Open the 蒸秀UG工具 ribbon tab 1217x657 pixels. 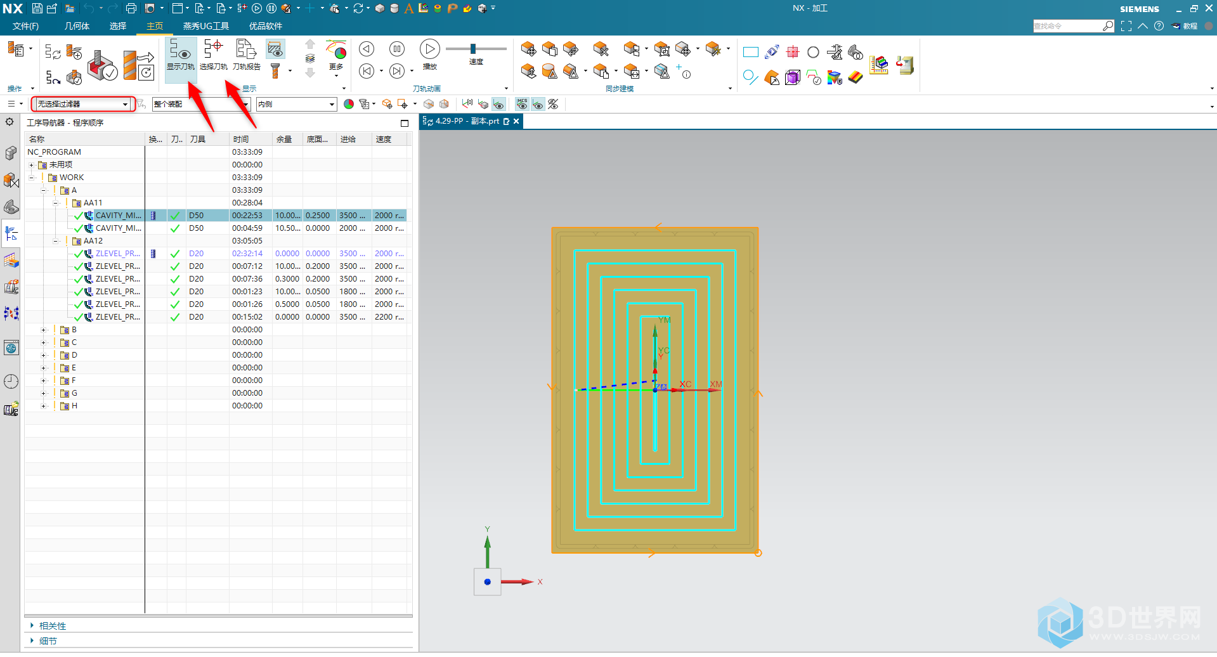[206, 26]
